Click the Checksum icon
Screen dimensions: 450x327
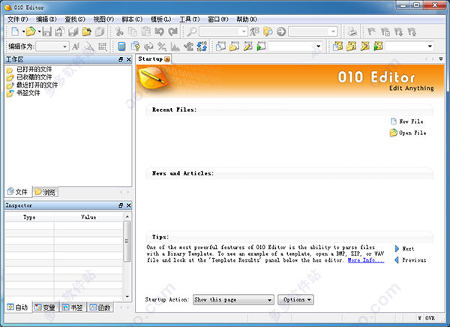188,46
